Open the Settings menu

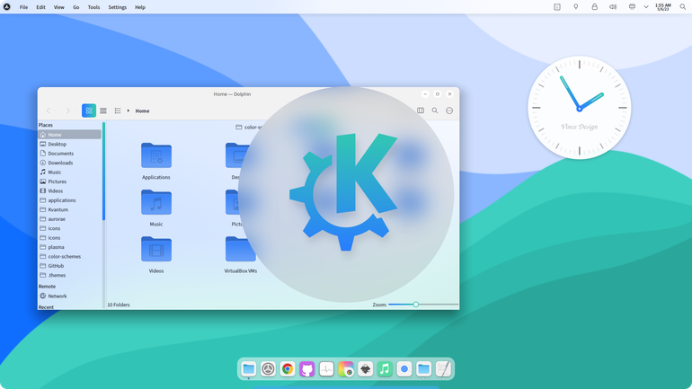click(118, 7)
